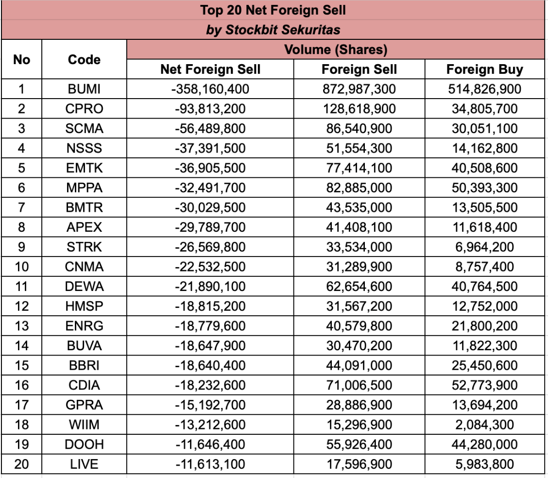The width and height of the screenshot is (548, 478).
Task: Select the DEWA foreign sell value 62,654,600
Action: click(x=359, y=287)
